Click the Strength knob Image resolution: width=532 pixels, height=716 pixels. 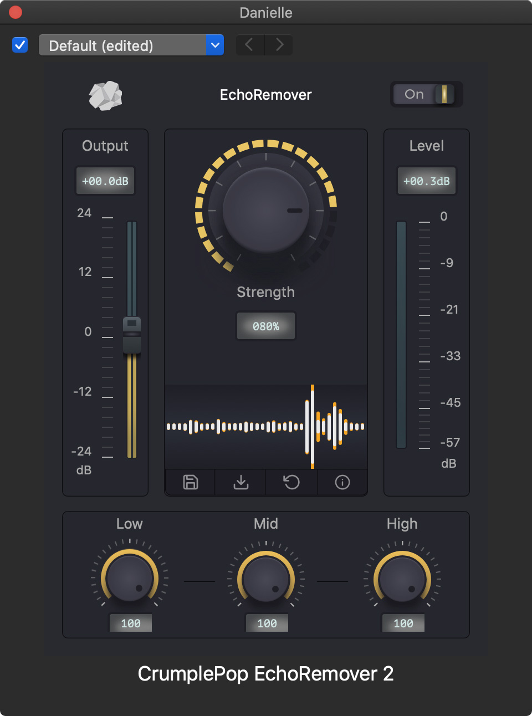click(x=266, y=211)
